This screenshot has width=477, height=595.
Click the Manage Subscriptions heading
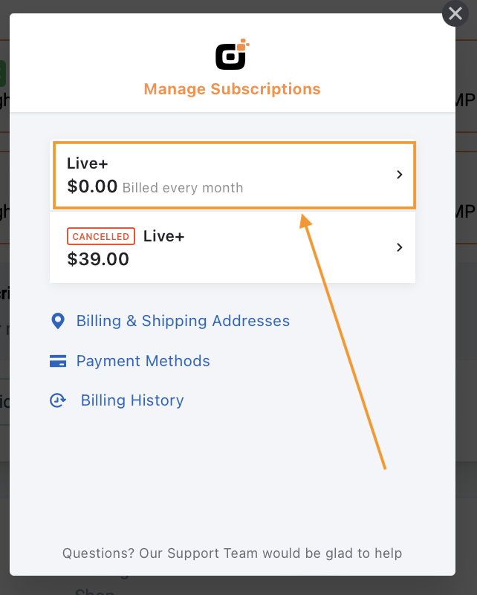(232, 89)
